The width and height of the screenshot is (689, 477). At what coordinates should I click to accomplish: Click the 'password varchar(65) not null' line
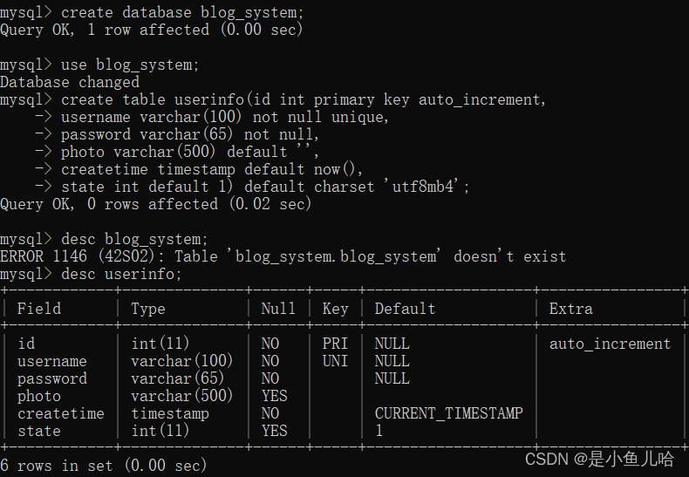point(190,134)
